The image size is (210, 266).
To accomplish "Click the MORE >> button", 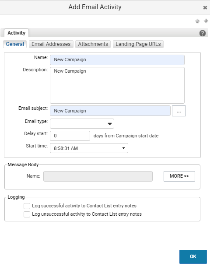I will (x=179, y=176).
